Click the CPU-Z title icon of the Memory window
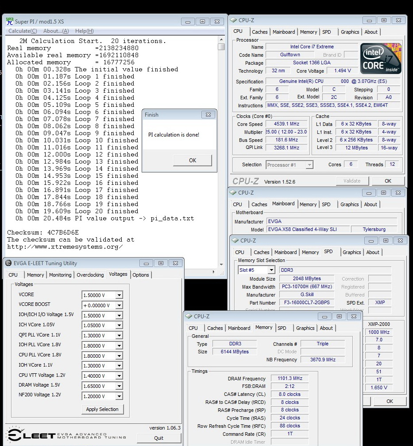Viewport: 413px width, 446px height. pyautogui.click(x=189, y=316)
